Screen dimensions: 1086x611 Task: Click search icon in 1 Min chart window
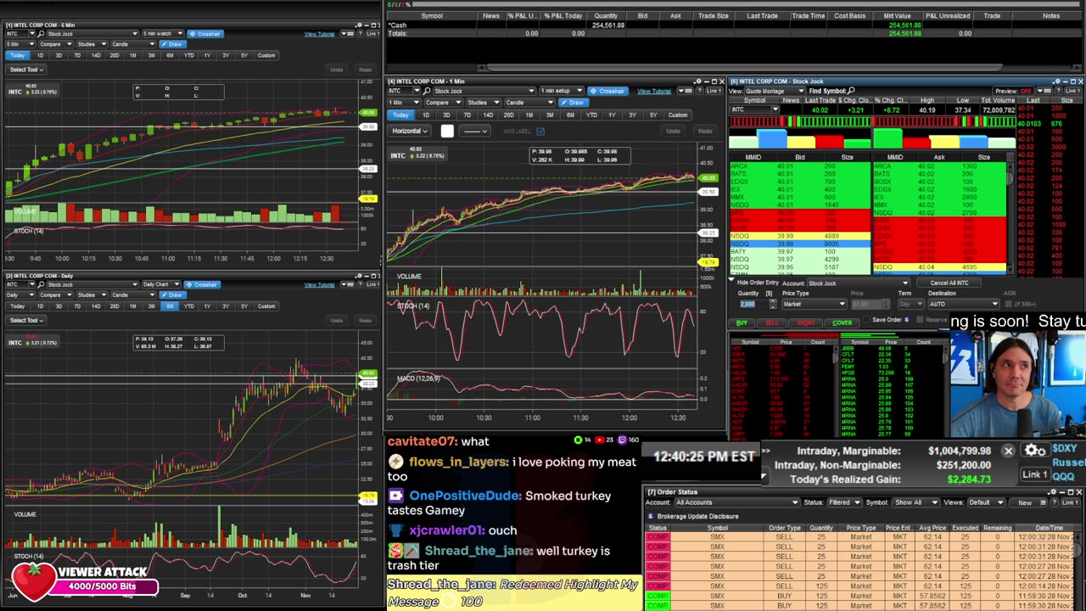pos(427,91)
